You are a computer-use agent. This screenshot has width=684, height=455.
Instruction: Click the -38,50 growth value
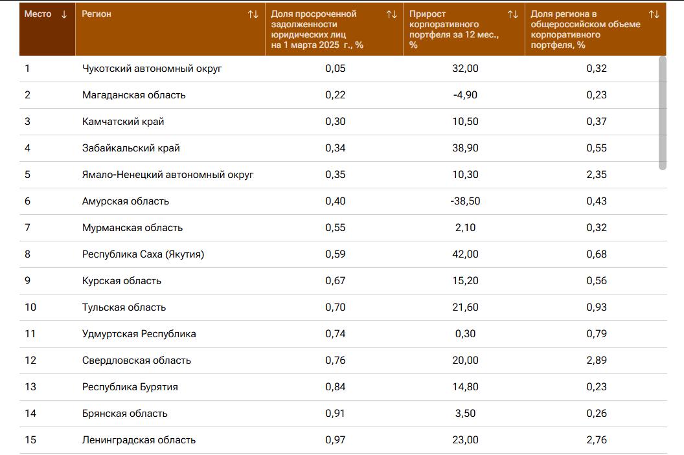tap(465, 201)
